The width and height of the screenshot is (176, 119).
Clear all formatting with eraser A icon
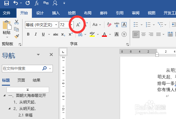point(109,25)
